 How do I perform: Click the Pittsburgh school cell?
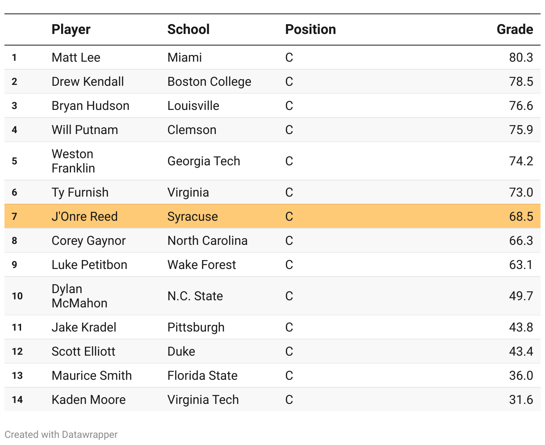[196, 327]
